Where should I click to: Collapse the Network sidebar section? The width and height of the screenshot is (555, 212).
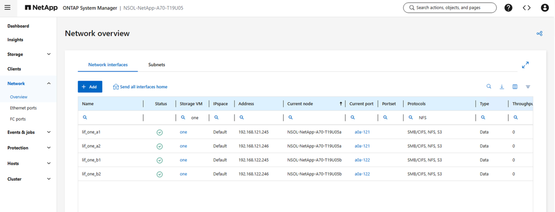point(49,83)
